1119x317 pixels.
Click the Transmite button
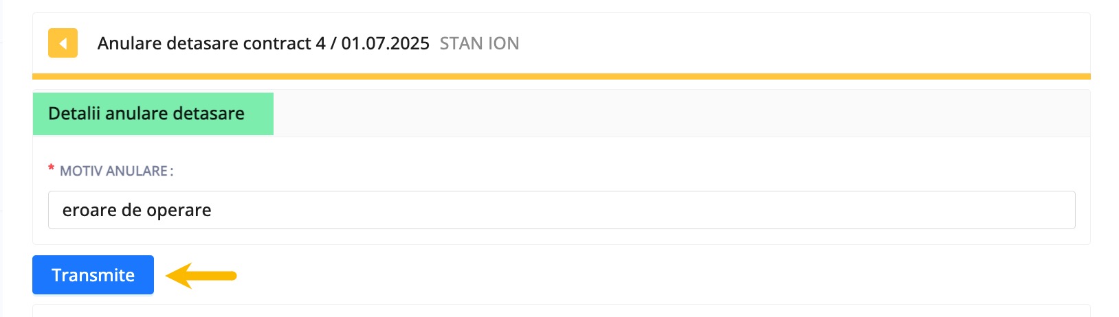[93, 274]
